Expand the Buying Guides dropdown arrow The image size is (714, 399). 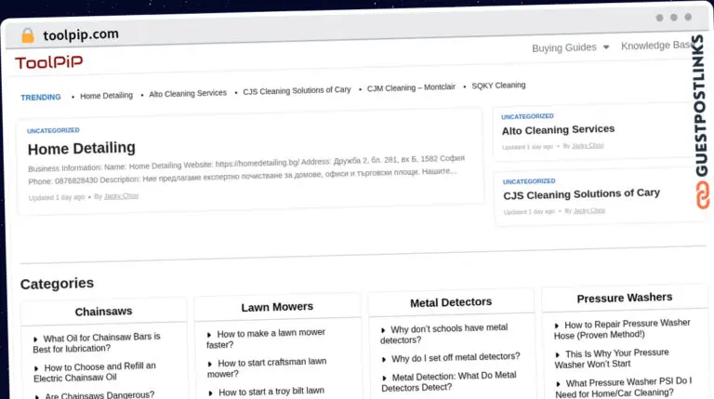pos(605,47)
